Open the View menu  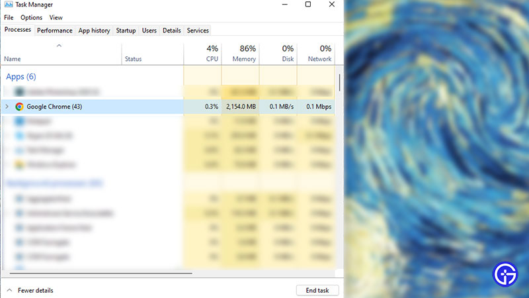tap(56, 18)
